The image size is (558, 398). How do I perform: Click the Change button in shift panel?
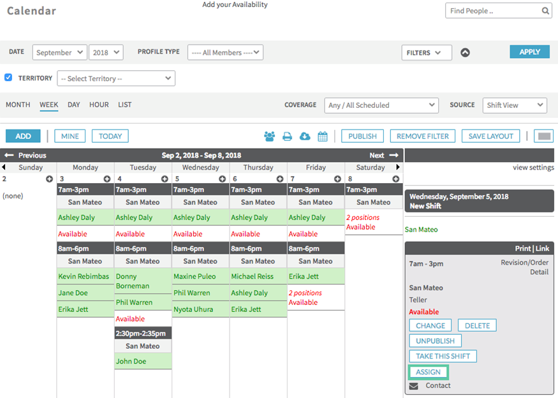(x=430, y=325)
